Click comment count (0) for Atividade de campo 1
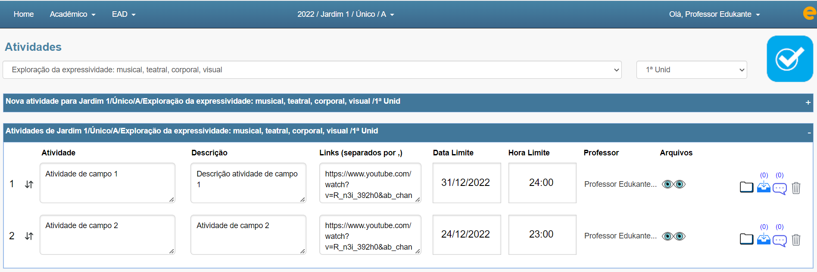This screenshot has width=817, height=272. pyautogui.click(x=780, y=175)
